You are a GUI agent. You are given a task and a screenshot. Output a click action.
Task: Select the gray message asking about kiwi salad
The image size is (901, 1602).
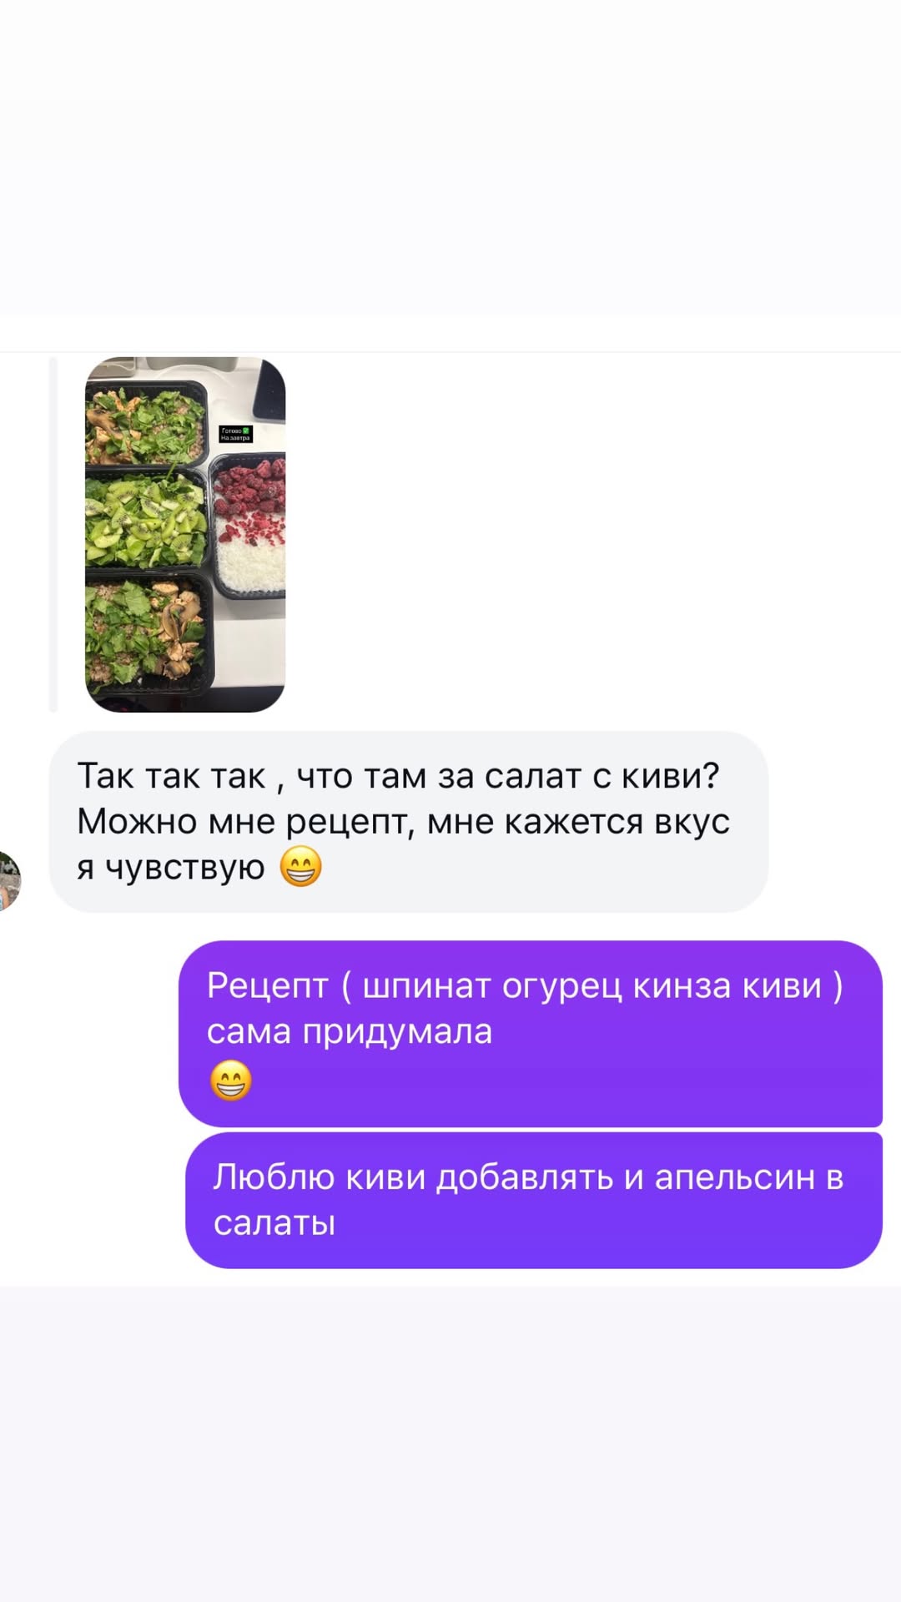(408, 822)
